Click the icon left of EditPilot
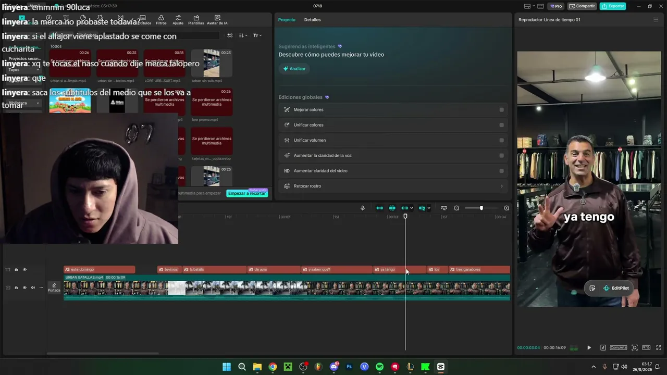 tap(592, 288)
